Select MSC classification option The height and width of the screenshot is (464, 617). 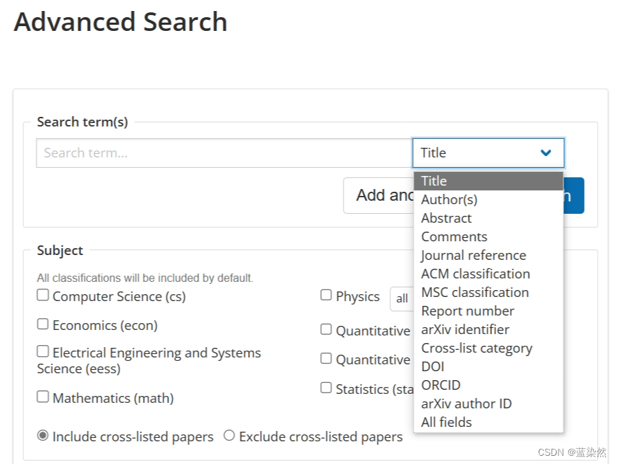point(475,292)
